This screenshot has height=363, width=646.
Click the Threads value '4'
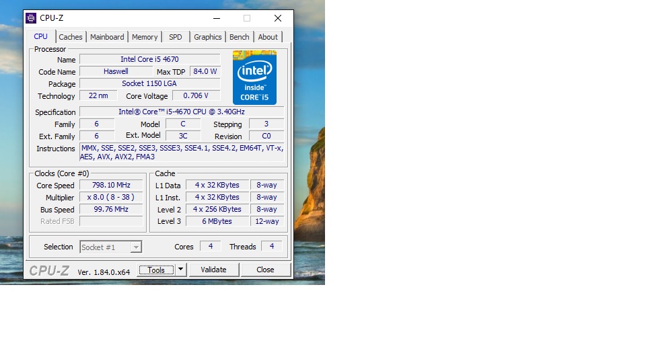pos(271,246)
